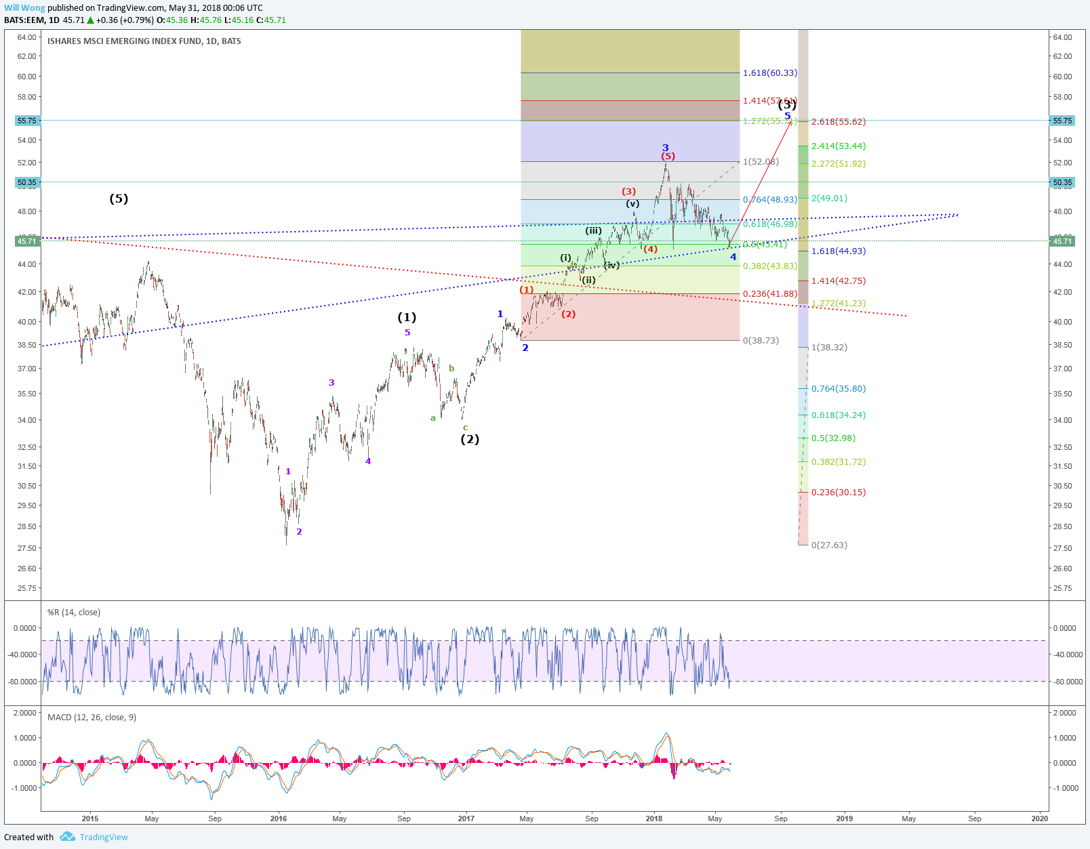
Task: Click the 1.618(44.93) Fibonacci level label
Action: click(x=839, y=251)
